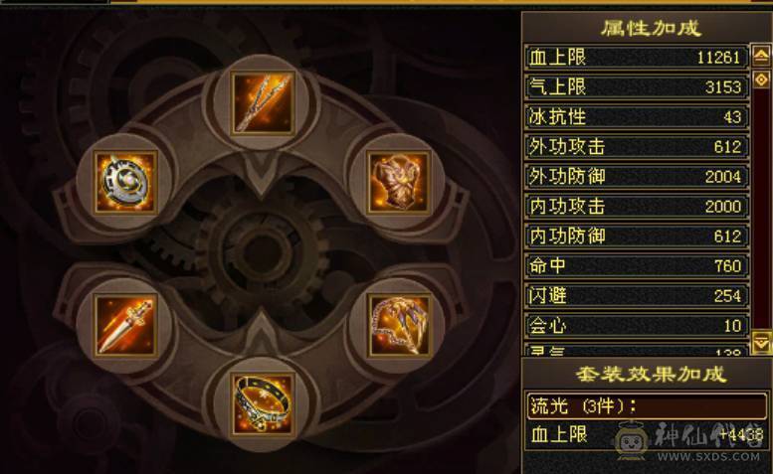Select the 流光 (3件) set effect entry
Image resolution: width=773 pixels, height=474 pixels.
(x=647, y=406)
